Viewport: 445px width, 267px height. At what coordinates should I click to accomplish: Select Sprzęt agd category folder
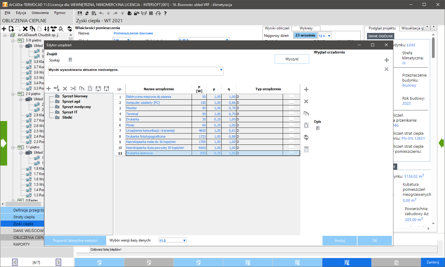[x=71, y=101]
